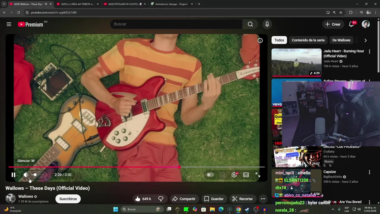The image size is (380, 214).
Task: Switch to La CAÍDA del TERROR tab
Action: [77, 4]
